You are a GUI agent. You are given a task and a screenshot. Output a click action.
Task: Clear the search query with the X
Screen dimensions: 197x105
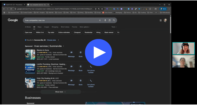[x=100, y=20]
